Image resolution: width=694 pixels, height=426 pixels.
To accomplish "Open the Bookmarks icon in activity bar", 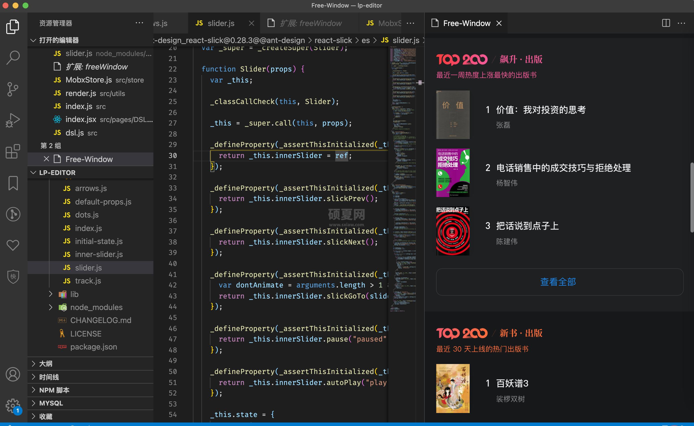I will click(13, 183).
